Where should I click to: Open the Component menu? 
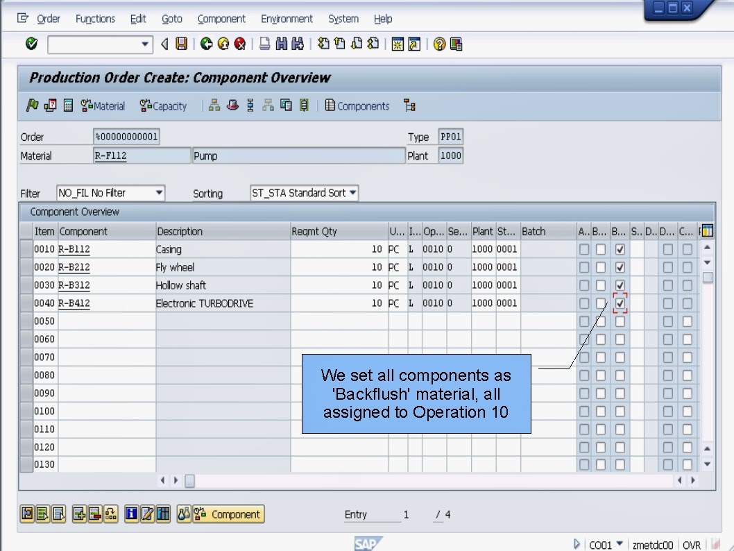221,19
